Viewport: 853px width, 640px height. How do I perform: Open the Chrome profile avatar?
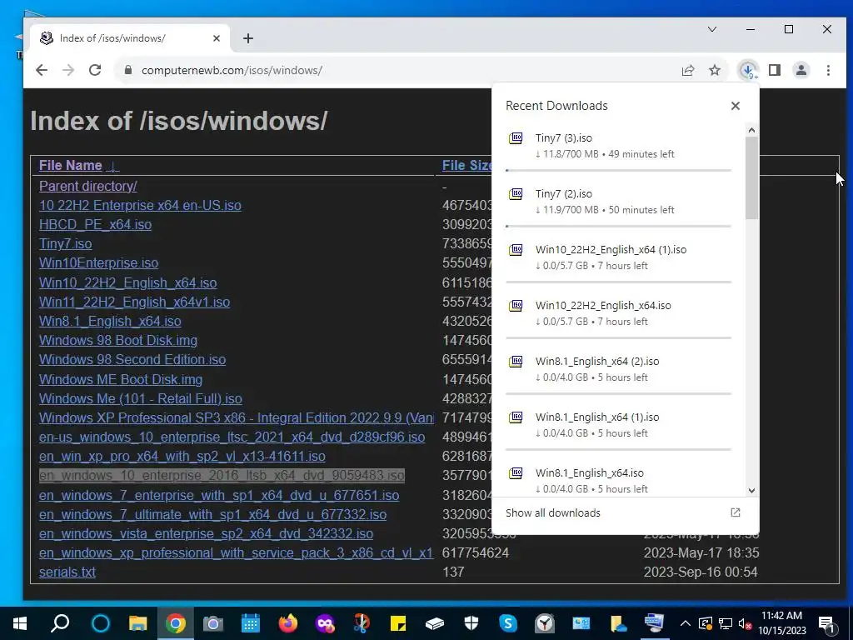click(x=801, y=70)
